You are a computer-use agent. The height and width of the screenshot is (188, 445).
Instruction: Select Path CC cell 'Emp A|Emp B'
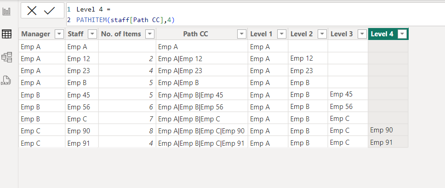click(x=202, y=83)
